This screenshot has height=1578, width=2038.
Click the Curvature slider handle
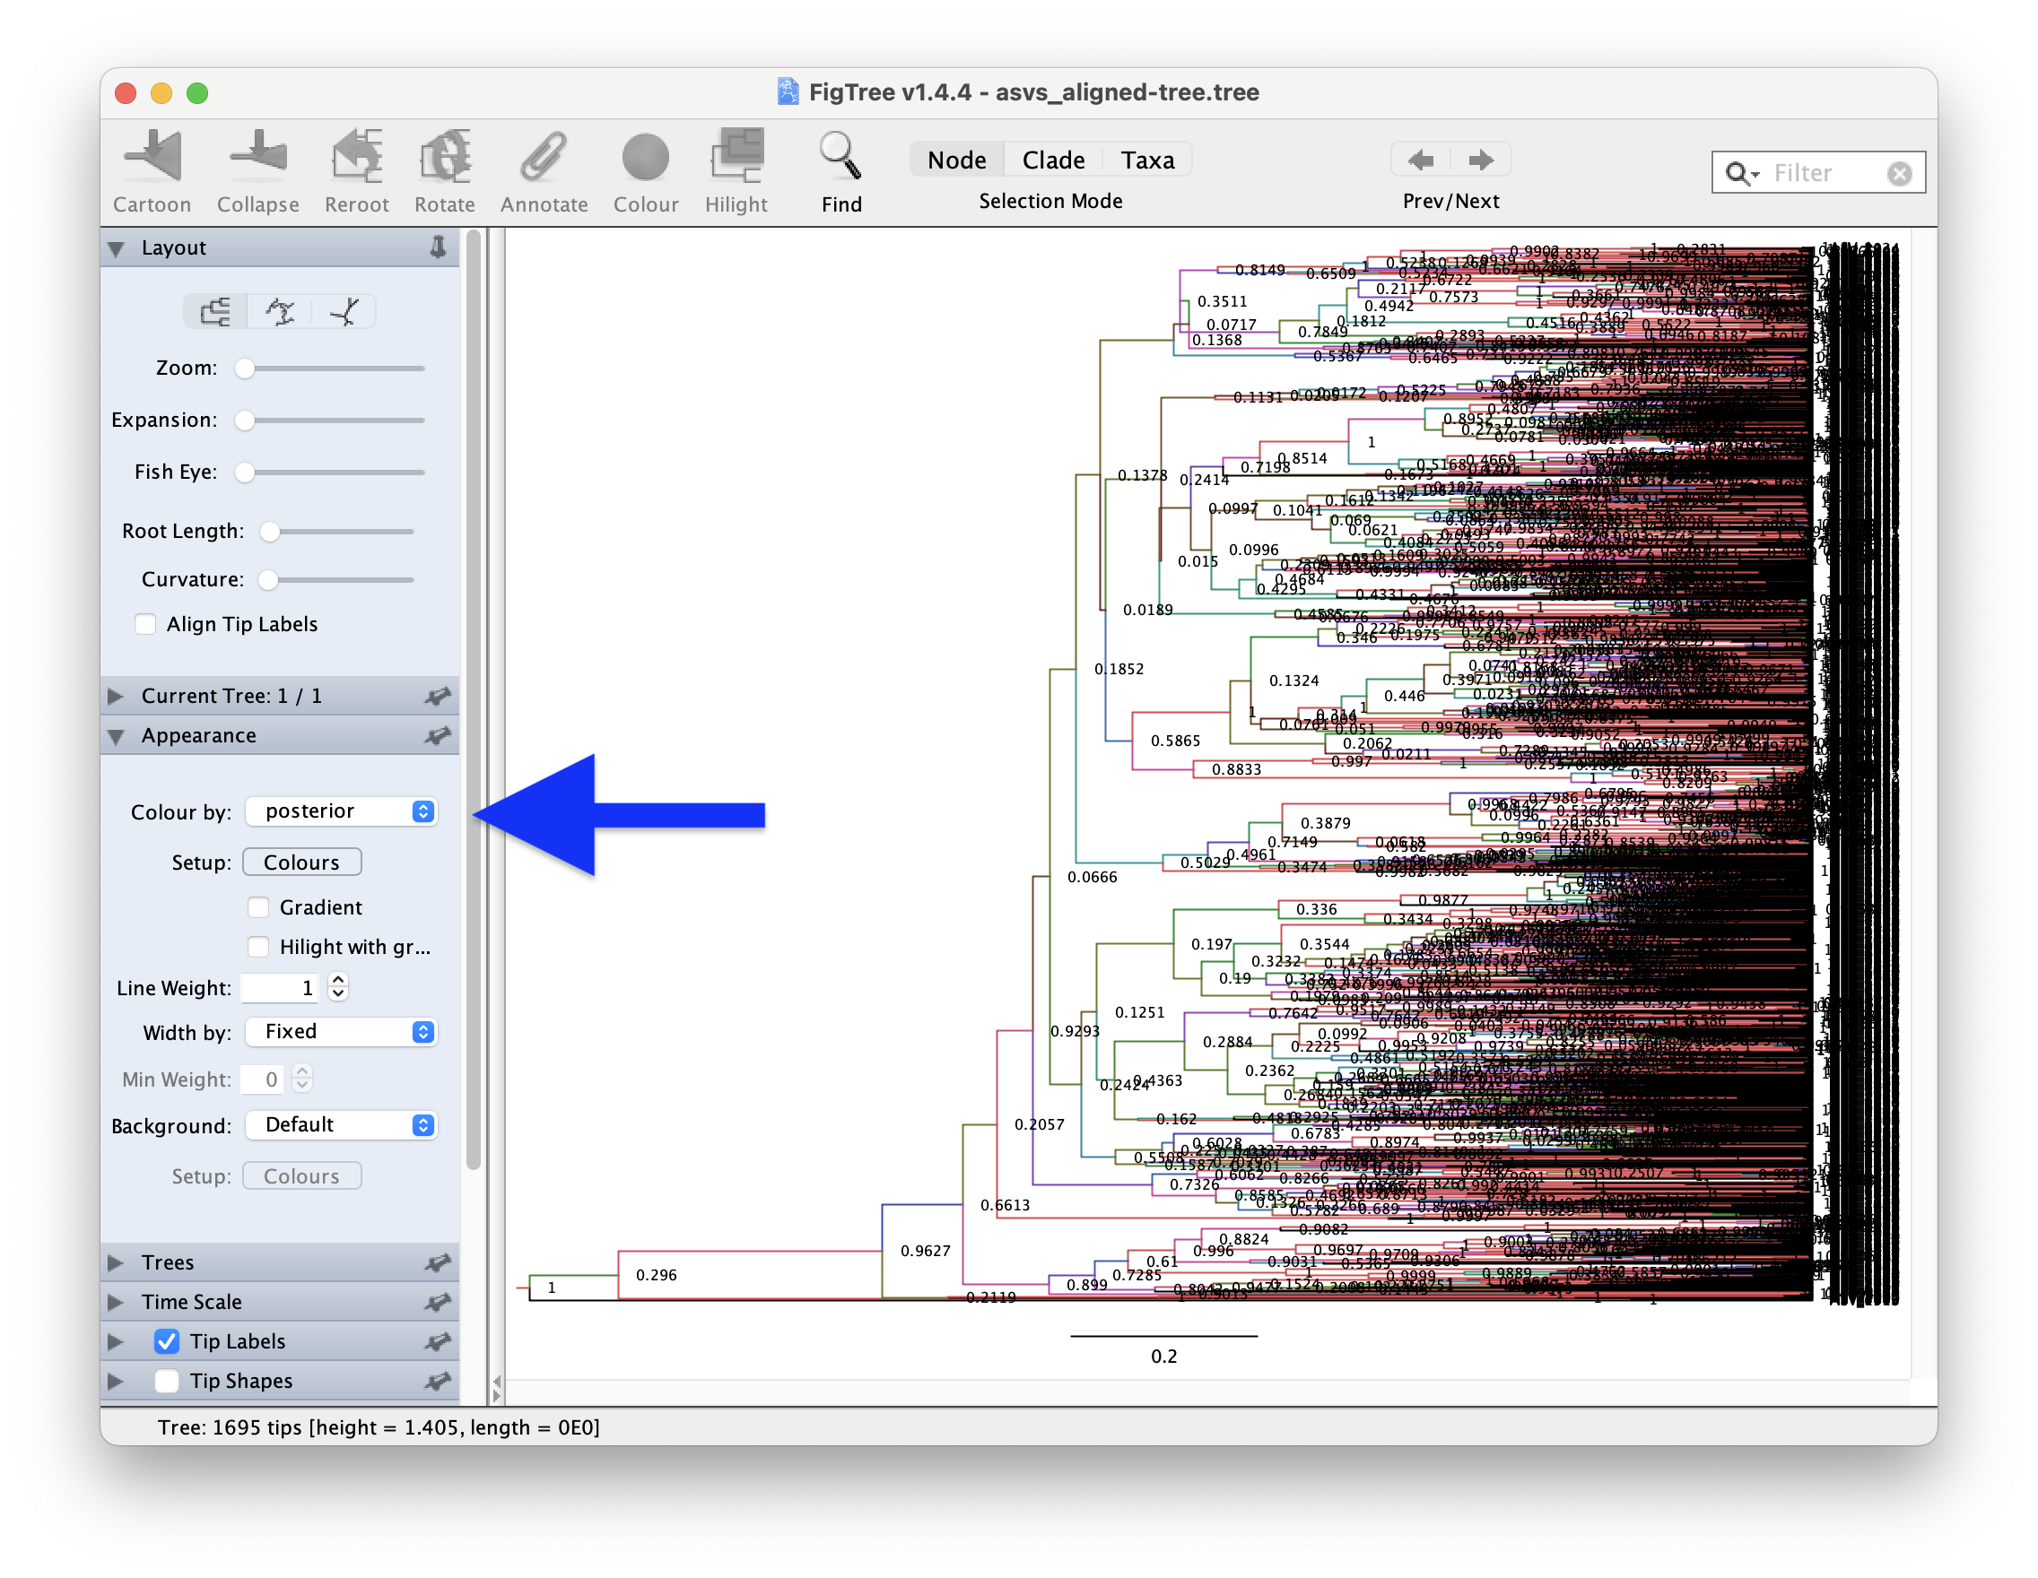pyautogui.click(x=268, y=580)
